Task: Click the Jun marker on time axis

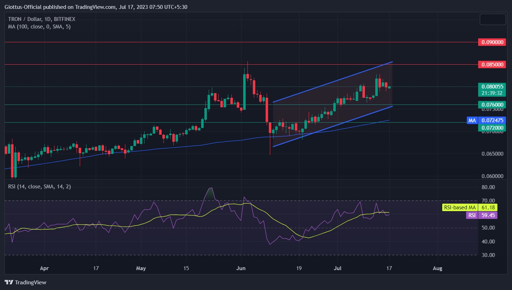Action: click(x=241, y=269)
